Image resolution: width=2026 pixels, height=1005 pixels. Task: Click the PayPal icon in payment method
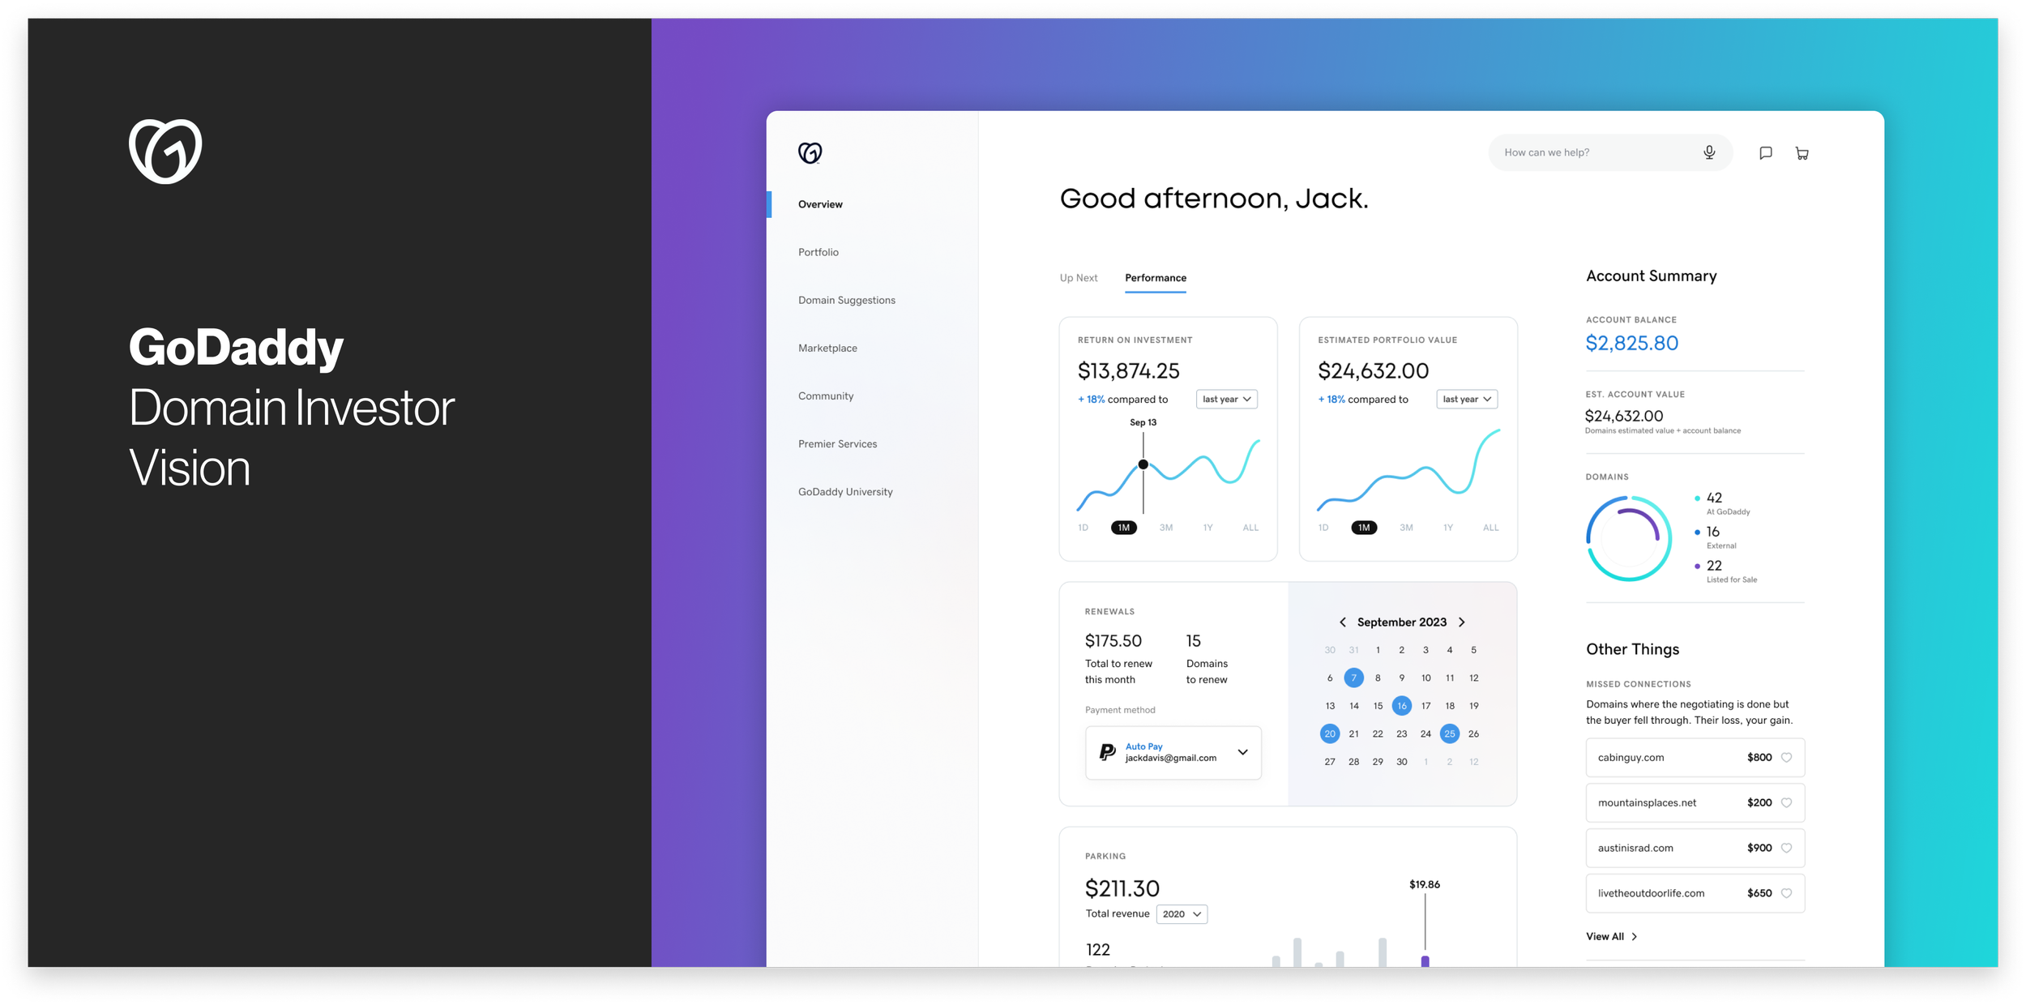(1107, 753)
